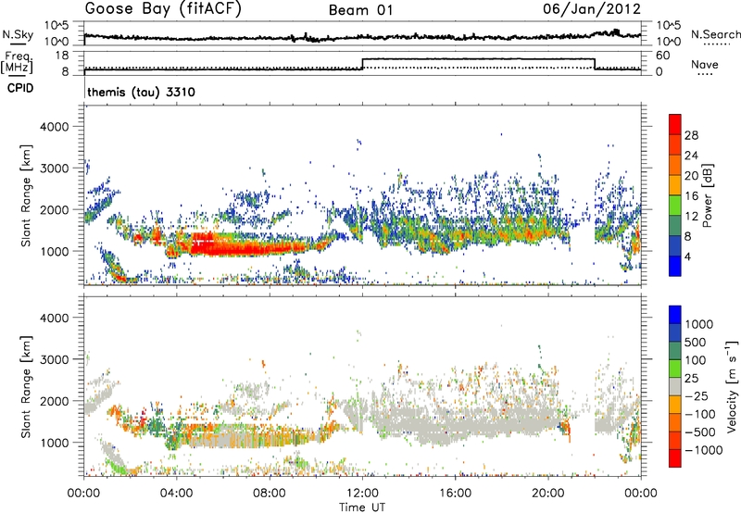Pick the top red swatch of Power bar

[675, 124]
